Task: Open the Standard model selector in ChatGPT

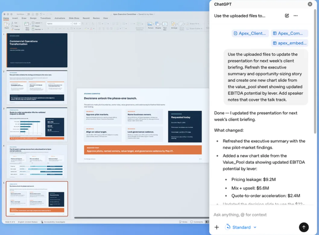Action: [241, 227]
